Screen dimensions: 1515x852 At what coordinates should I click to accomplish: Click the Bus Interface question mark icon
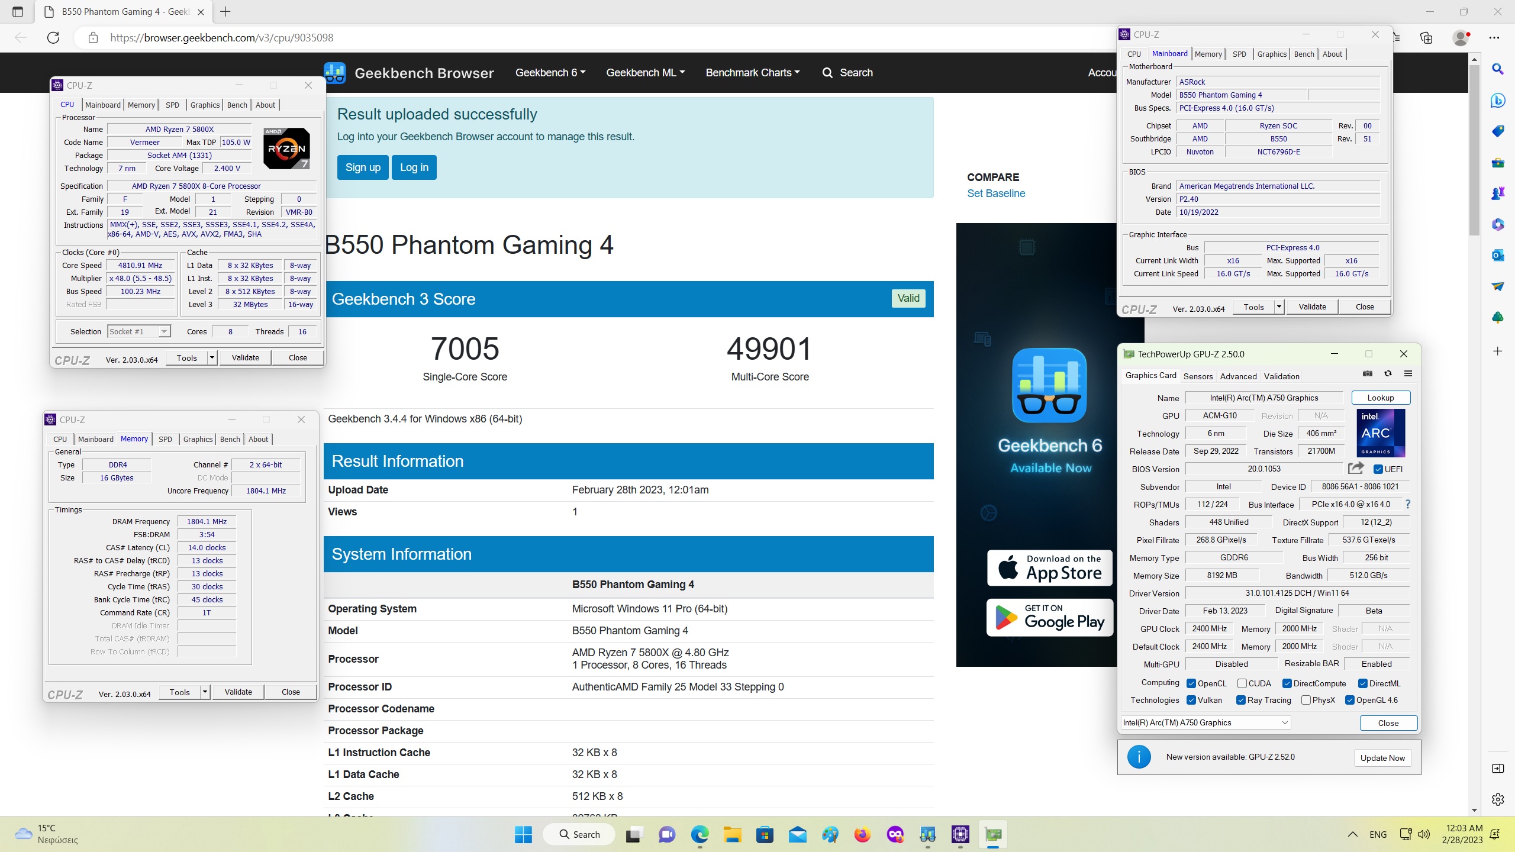coord(1408,504)
